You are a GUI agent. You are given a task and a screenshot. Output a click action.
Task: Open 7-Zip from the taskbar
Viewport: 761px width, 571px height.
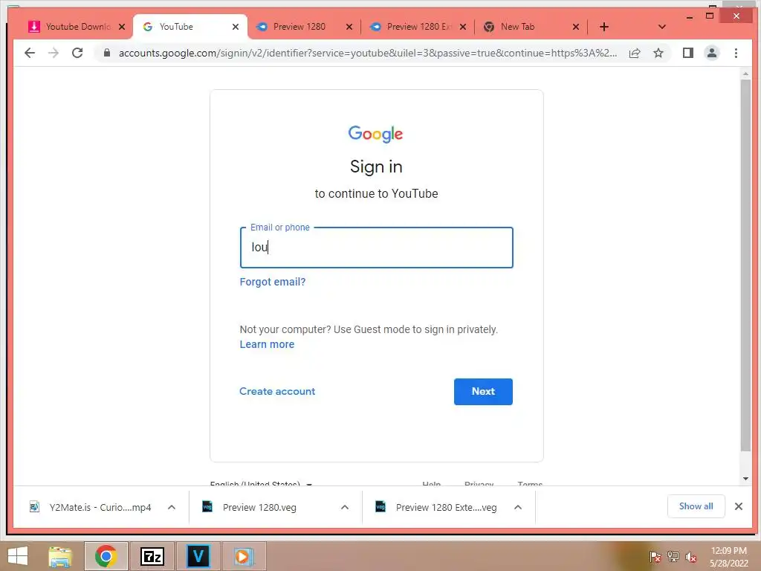pyautogui.click(x=152, y=556)
